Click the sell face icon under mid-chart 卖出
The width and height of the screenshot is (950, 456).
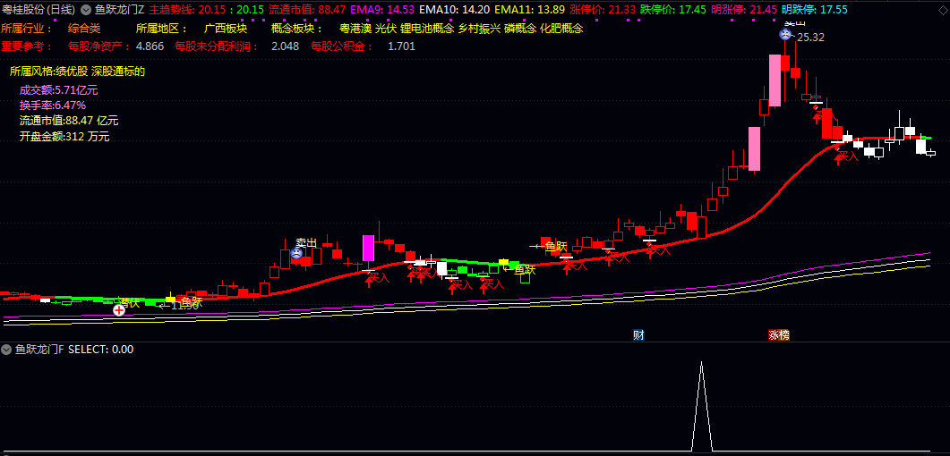296,253
